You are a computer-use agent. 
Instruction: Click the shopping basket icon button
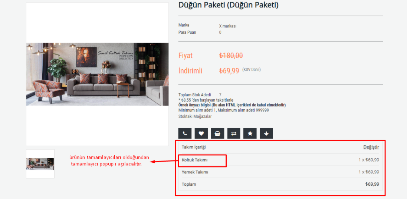click(x=217, y=133)
